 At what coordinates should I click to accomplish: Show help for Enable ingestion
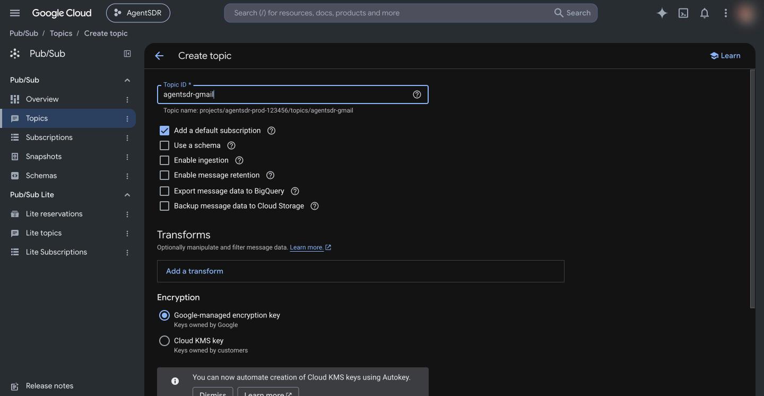(239, 160)
